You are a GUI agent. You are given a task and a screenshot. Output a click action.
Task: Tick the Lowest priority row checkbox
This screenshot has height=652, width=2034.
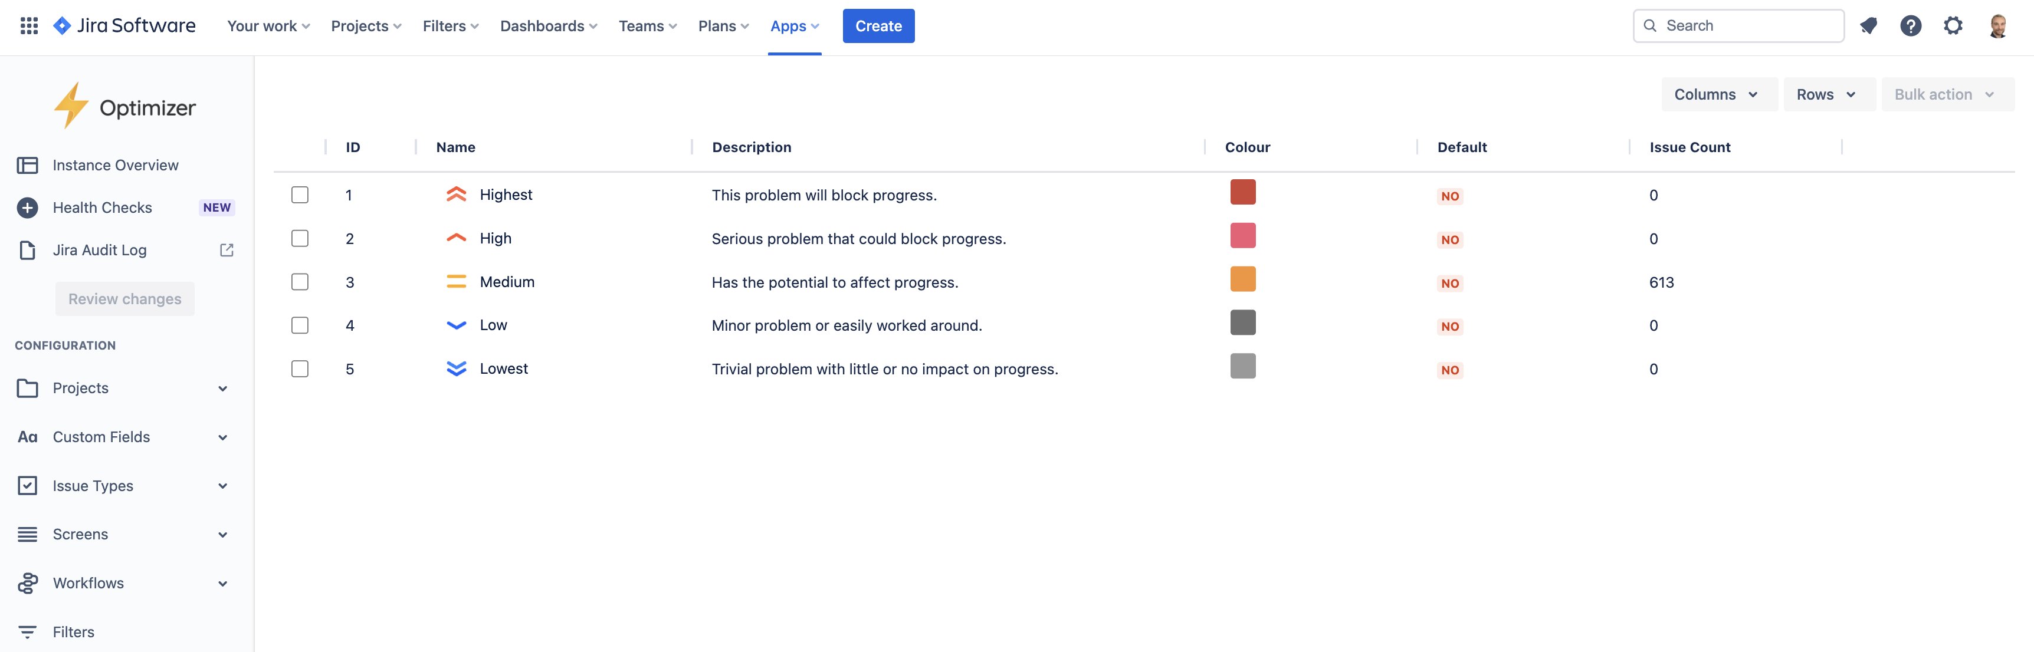pyautogui.click(x=300, y=368)
